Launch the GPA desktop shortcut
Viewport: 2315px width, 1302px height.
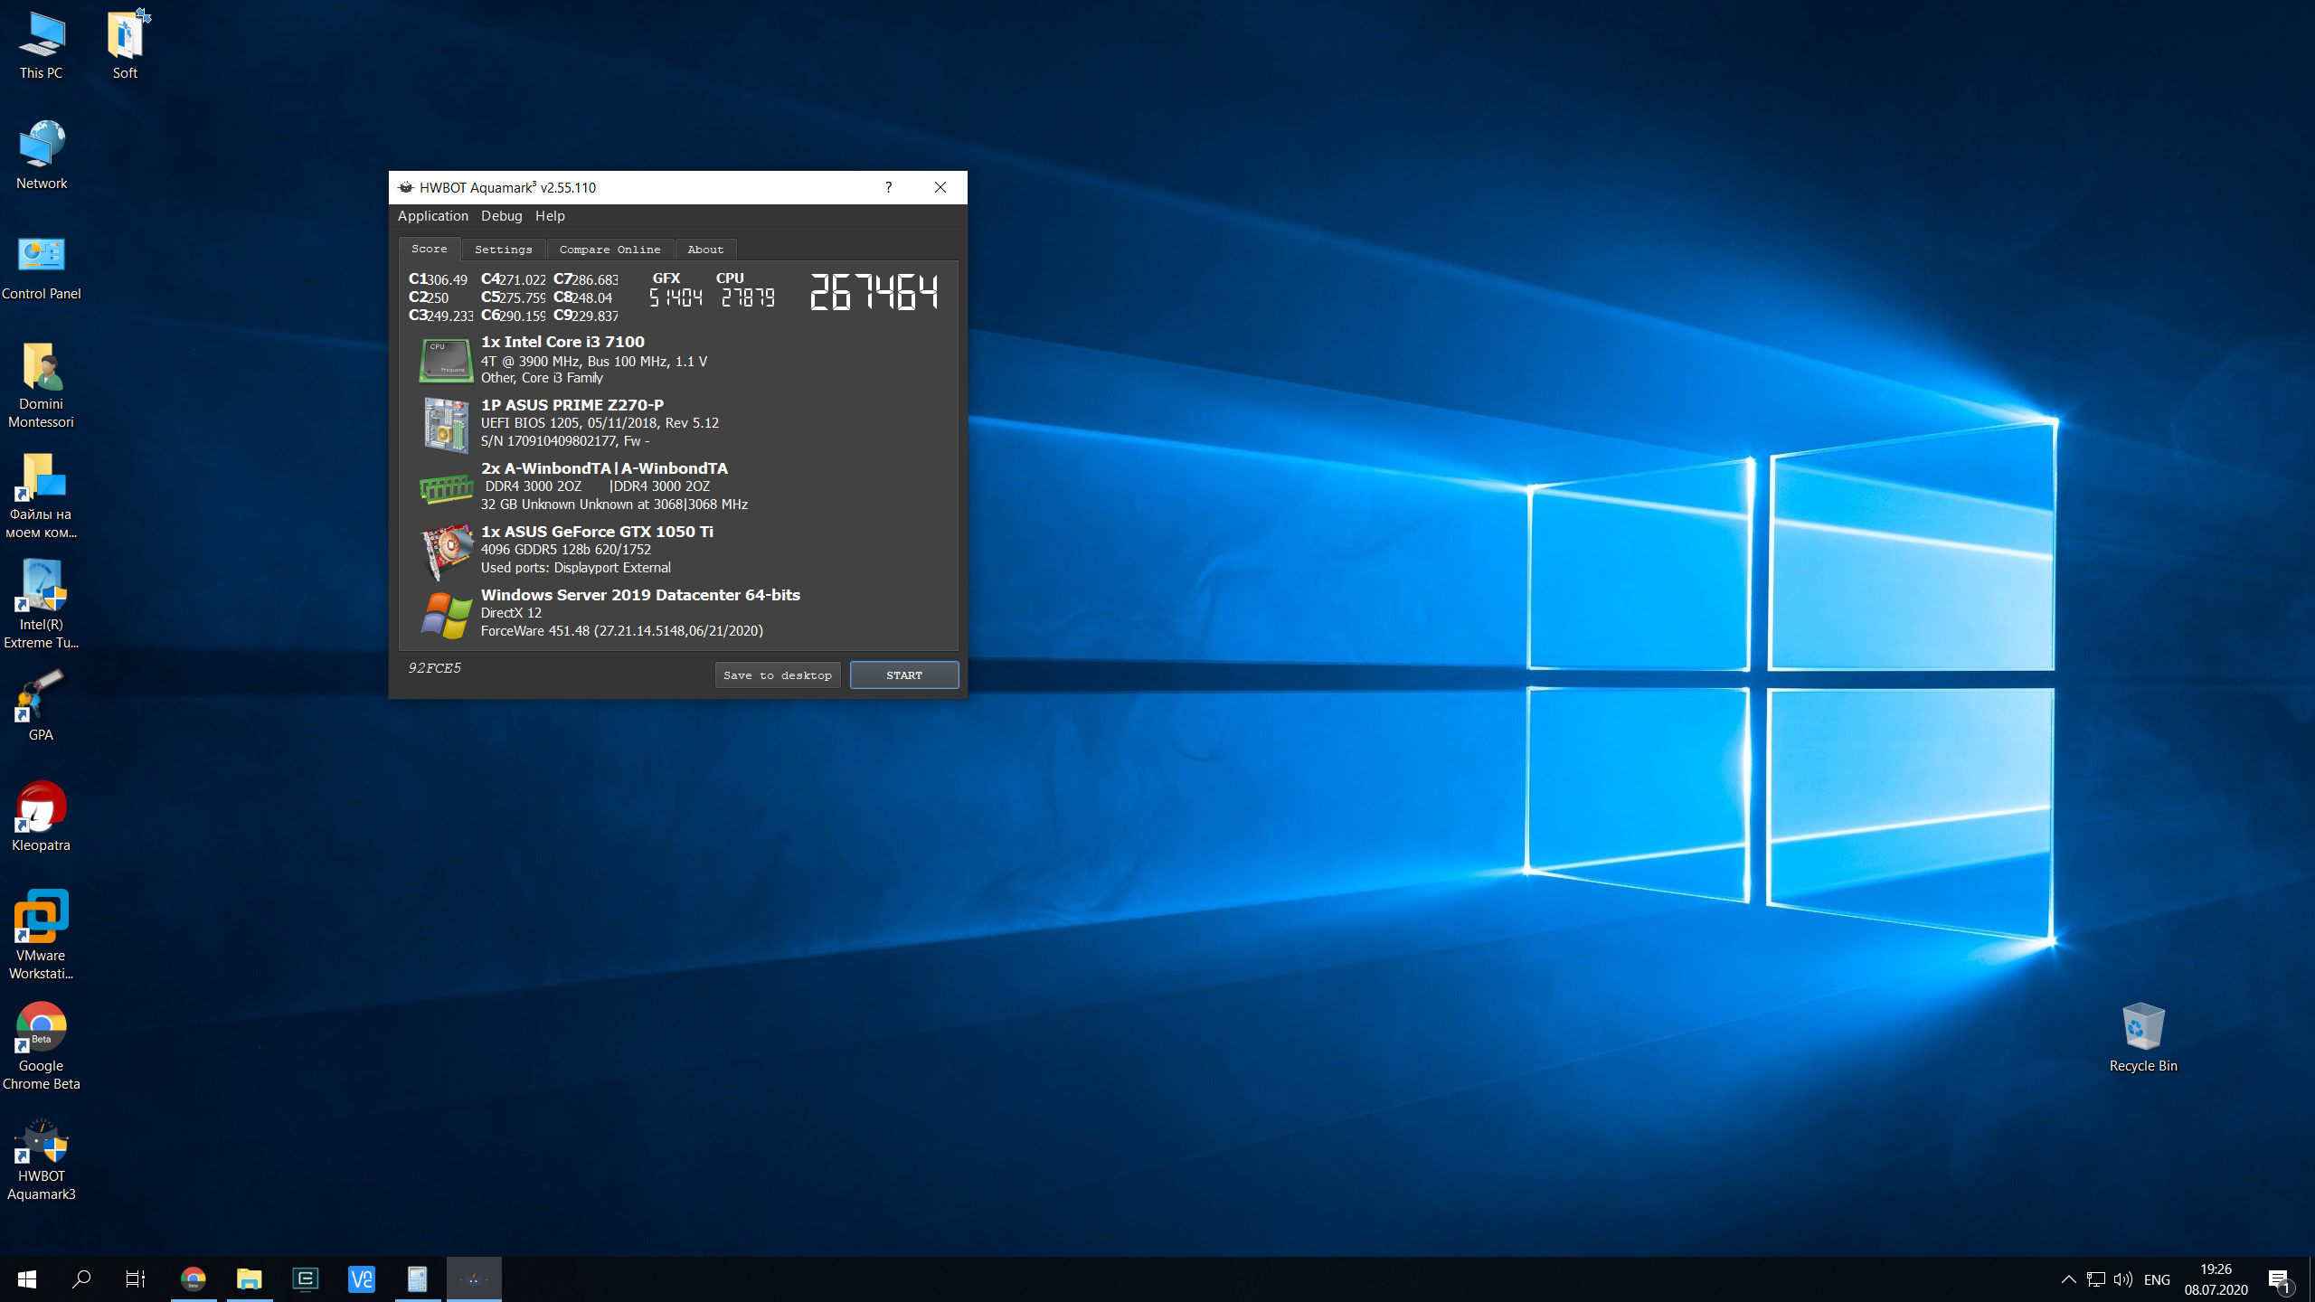(42, 705)
